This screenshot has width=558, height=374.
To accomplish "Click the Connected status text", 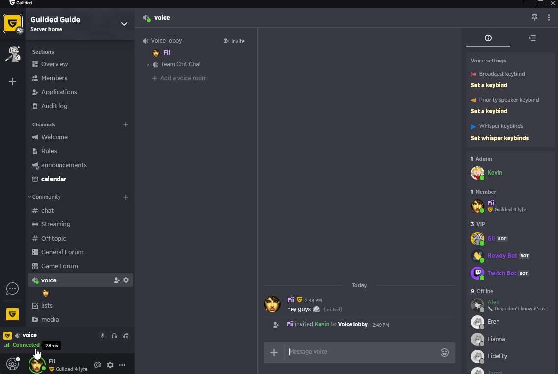I will (x=26, y=345).
